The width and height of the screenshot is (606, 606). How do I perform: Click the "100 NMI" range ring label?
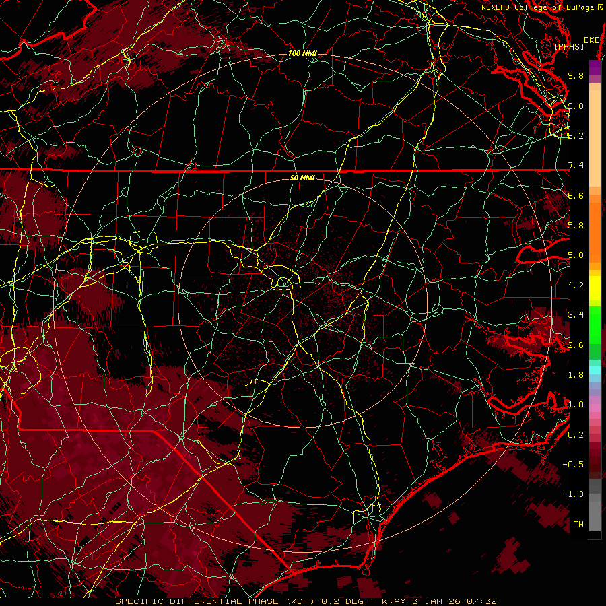(302, 53)
